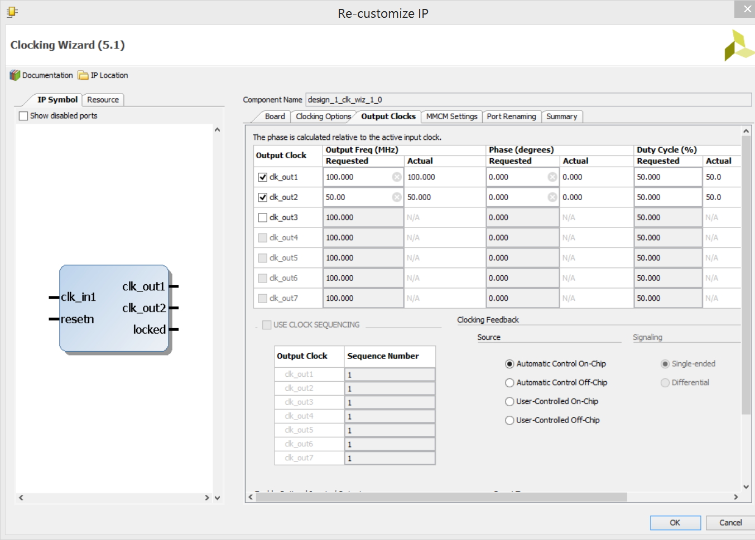
Task: Uncheck the clk_out2 output clock
Action: click(263, 197)
